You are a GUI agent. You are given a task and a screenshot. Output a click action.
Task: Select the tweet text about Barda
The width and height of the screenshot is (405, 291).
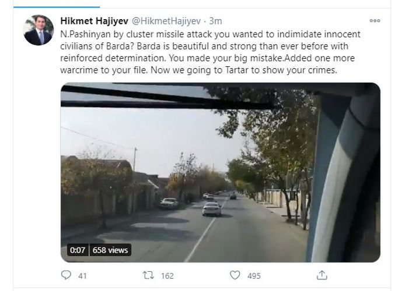pyautogui.click(x=210, y=52)
